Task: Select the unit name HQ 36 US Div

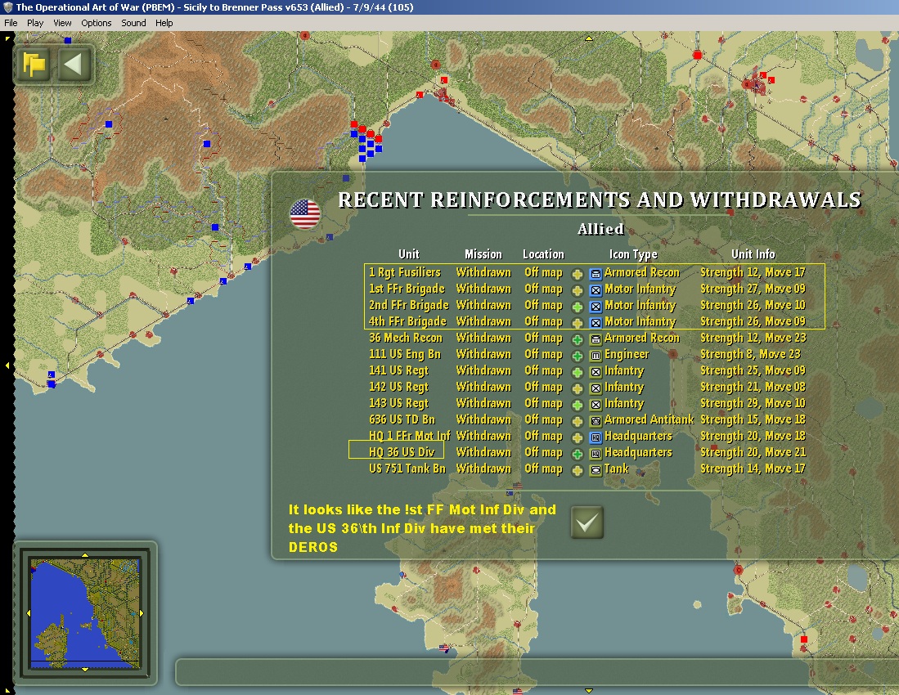Action: point(402,452)
